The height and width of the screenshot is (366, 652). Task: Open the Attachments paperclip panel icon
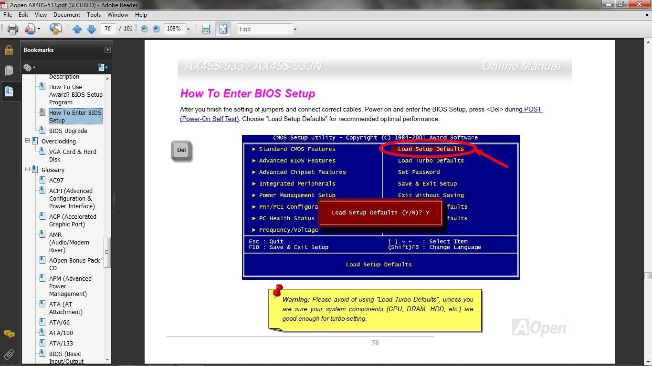click(x=9, y=354)
